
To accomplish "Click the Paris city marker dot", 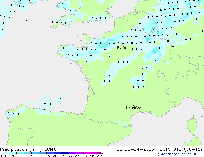I will pyautogui.click(x=122, y=45).
